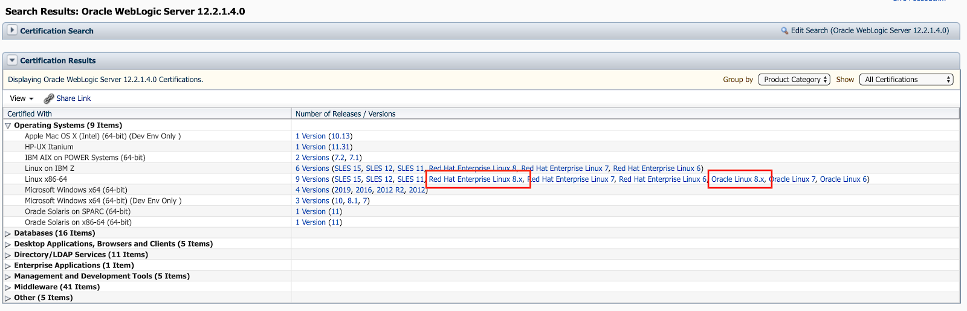Open the Windows 8.1 version link
Image resolution: width=967 pixels, height=311 pixels.
click(353, 201)
